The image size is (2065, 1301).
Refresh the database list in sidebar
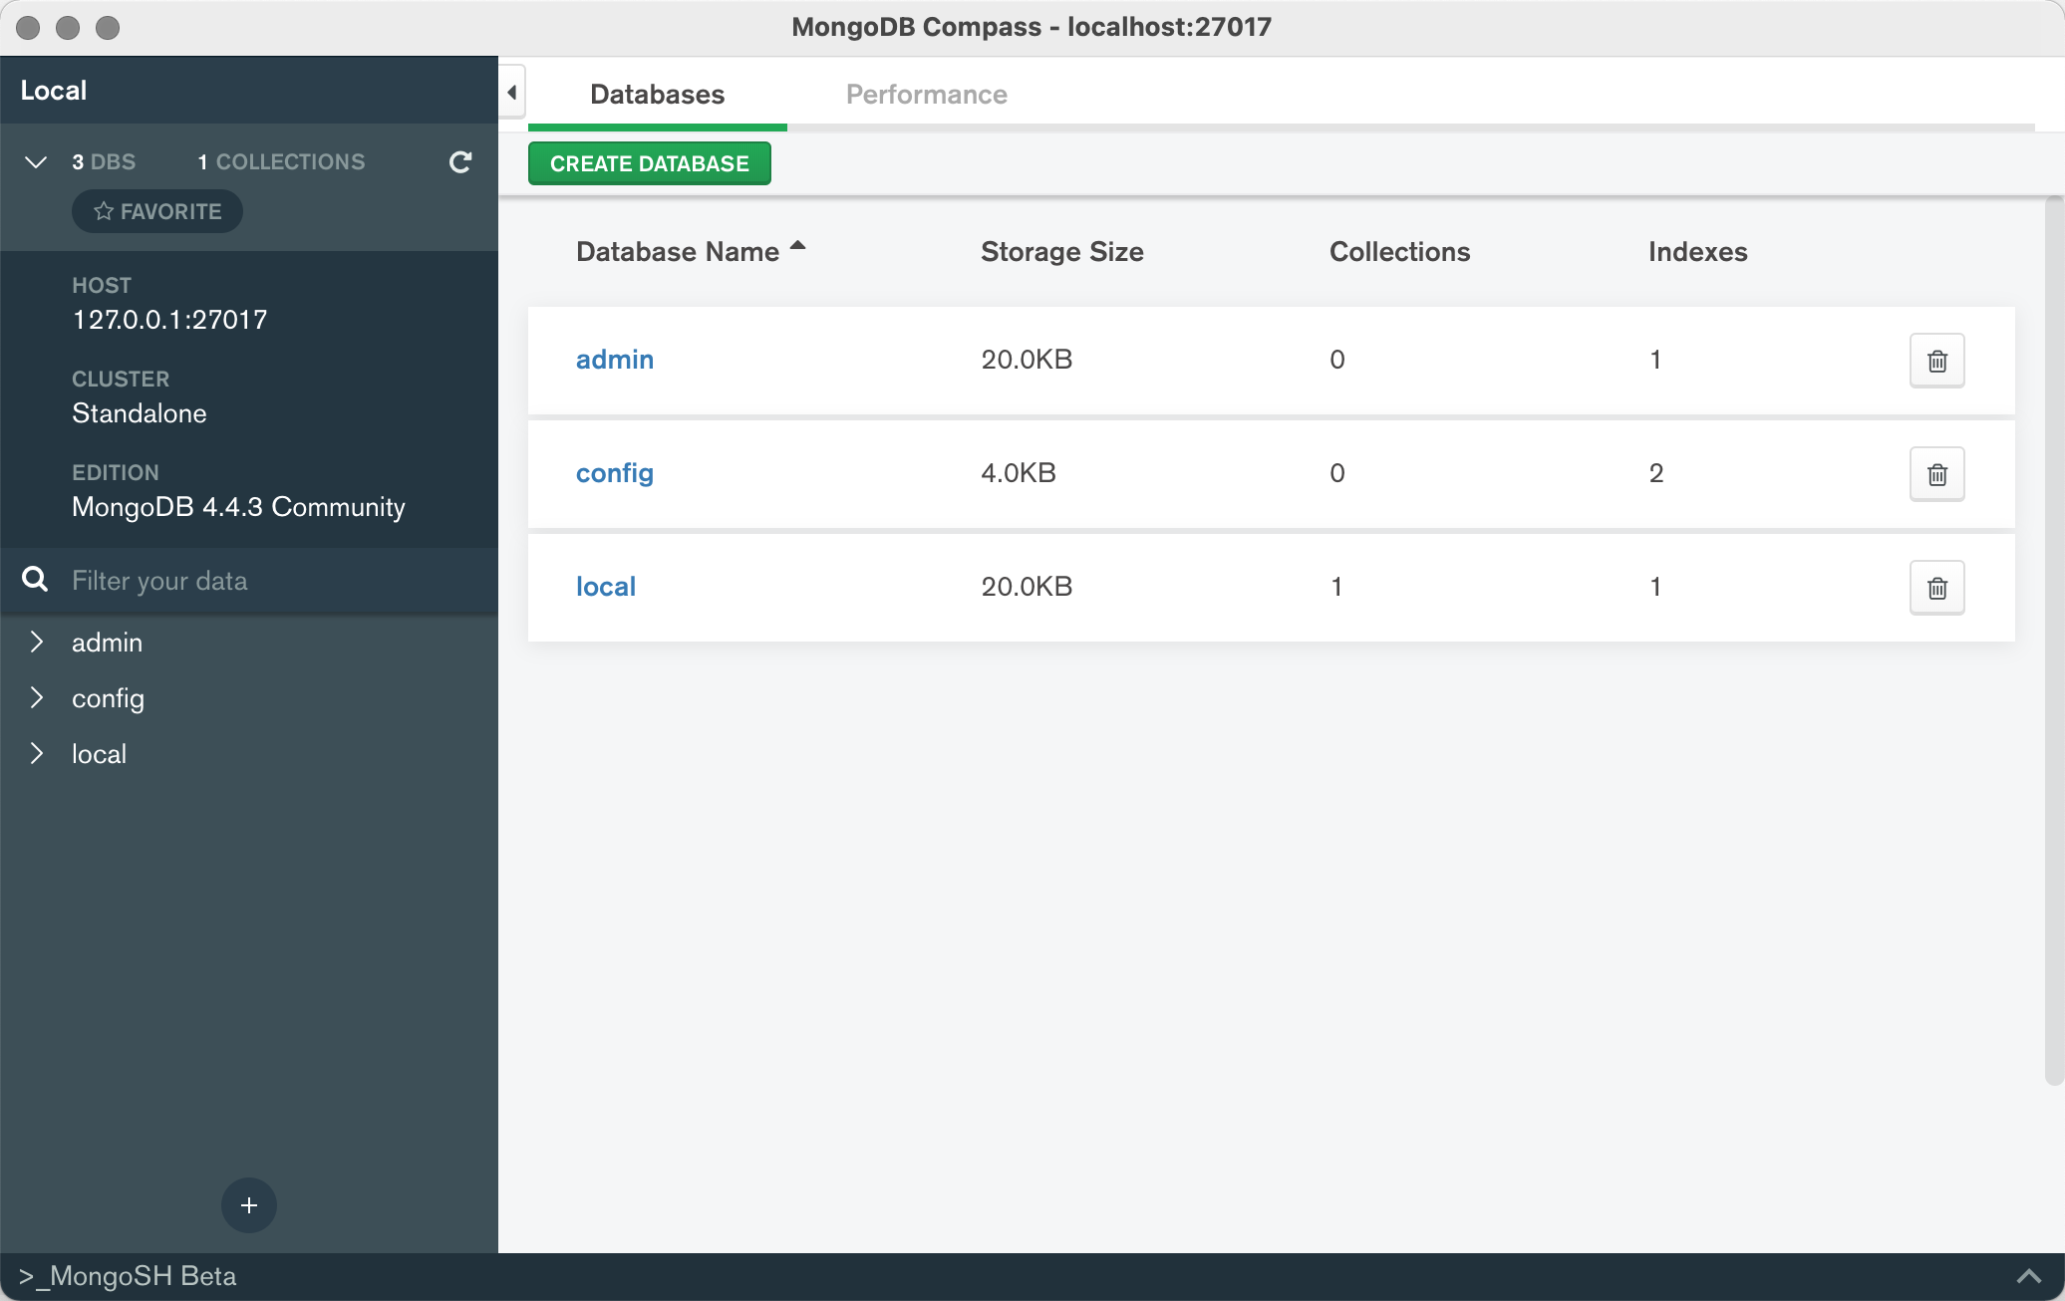coord(459,161)
